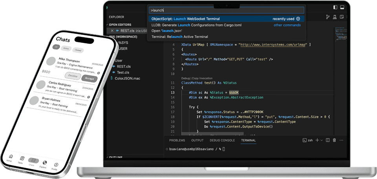Close the REST.cls open editor
The image size is (377, 179).
pyautogui.click(x=112, y=31)
